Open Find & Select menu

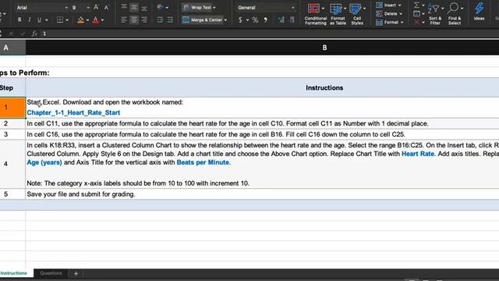point(455,14)
